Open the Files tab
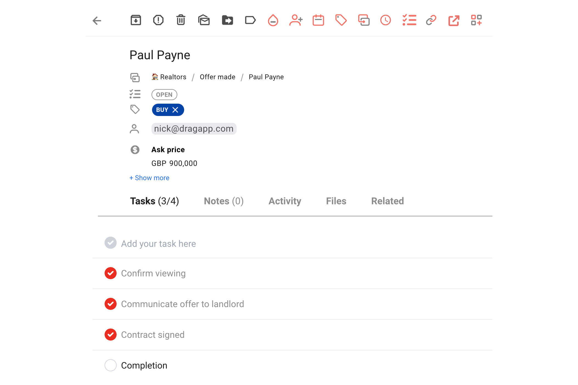The image size is (578, 385). pyautogui.click(x=336, y=201)
